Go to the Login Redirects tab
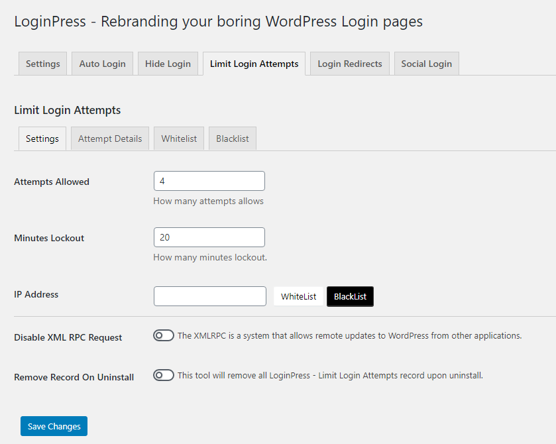This screenshot has height=444, width=556. click(x=350, y=64)
